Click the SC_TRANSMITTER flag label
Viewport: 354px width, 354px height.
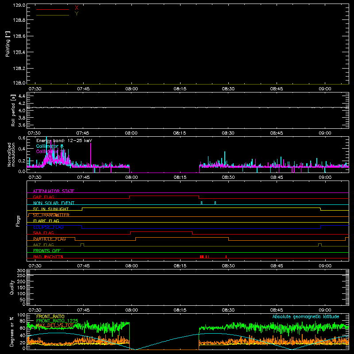[51, 215]
